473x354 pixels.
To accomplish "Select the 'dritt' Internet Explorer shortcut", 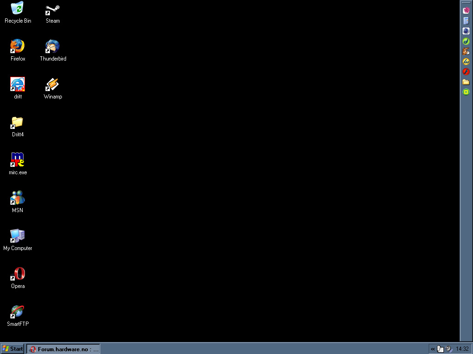I will coord(18,88).
